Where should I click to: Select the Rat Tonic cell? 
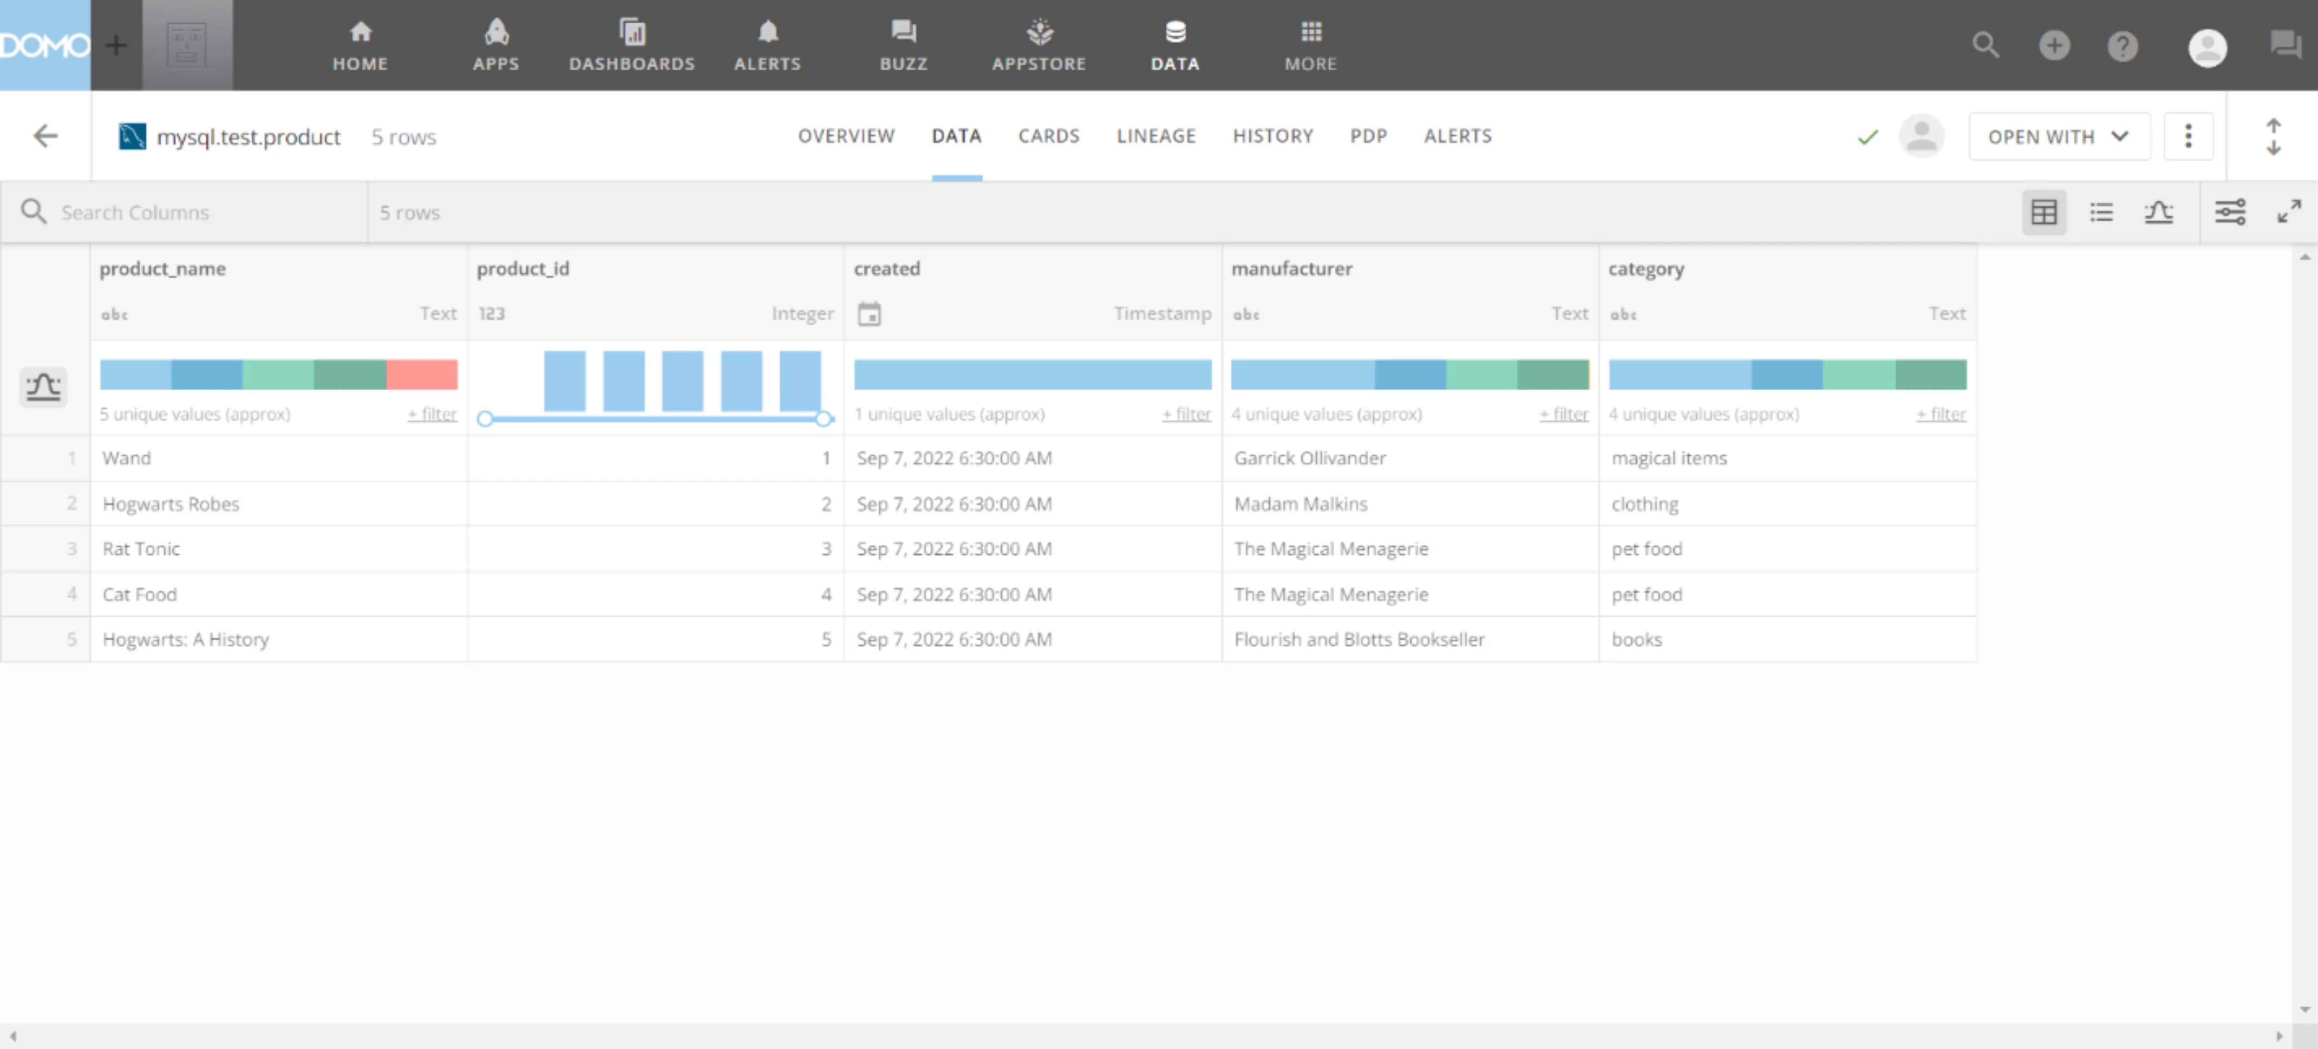coord(279,549)
